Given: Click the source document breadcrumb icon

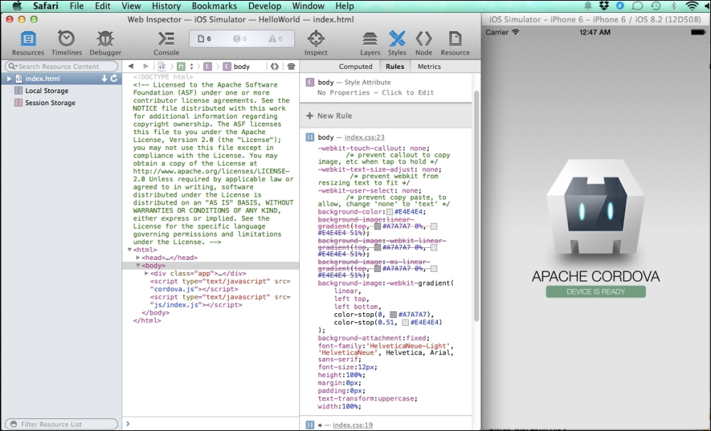Looking at the screenshot, I should (161, 67).
